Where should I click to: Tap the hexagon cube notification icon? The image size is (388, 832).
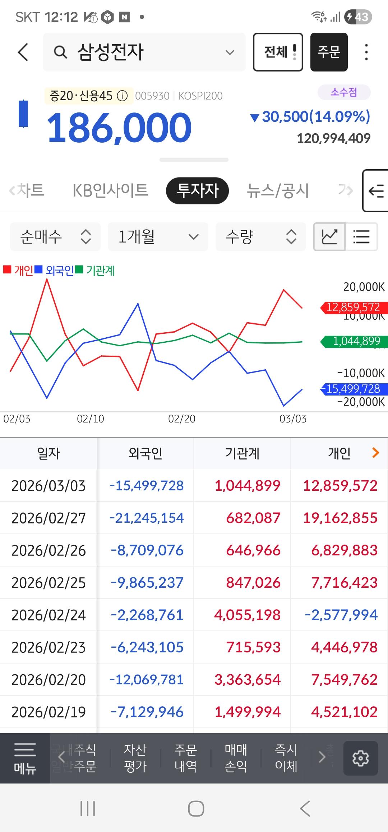pos(107,17)
